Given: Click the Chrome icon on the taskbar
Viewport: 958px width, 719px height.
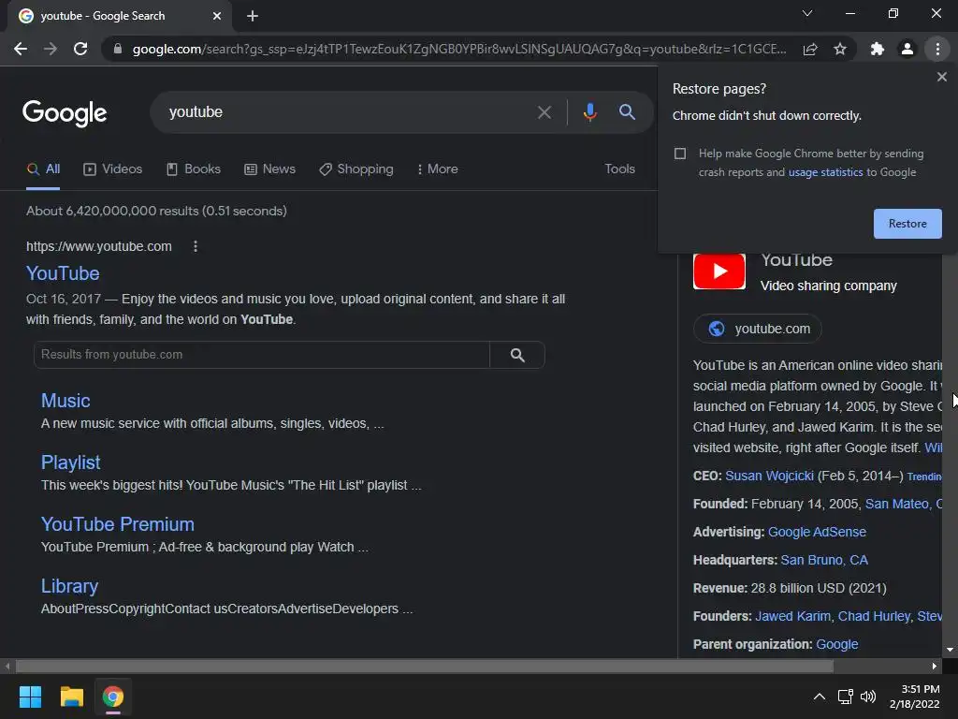Looking at the screenshot, I should [x=113, y=697].
